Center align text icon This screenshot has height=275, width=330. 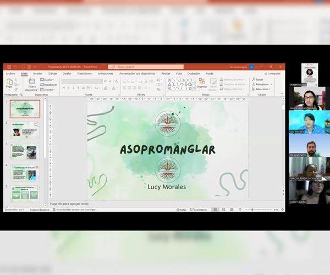(x=129, y=88)
